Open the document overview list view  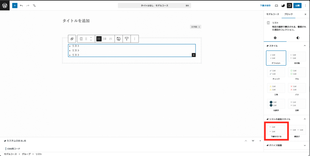(x=34, y=5)
